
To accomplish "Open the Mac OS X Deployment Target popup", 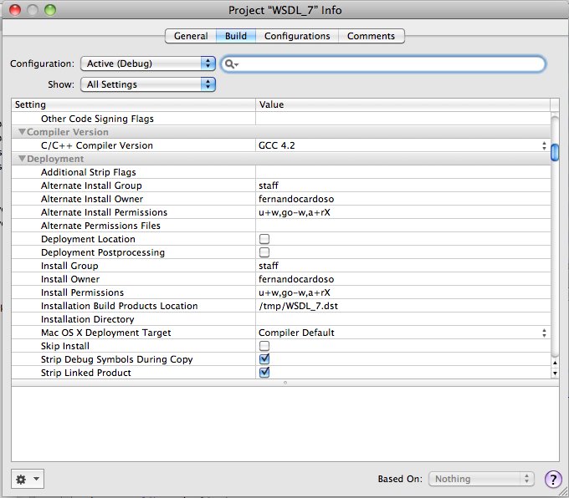I will pos(402,333).
